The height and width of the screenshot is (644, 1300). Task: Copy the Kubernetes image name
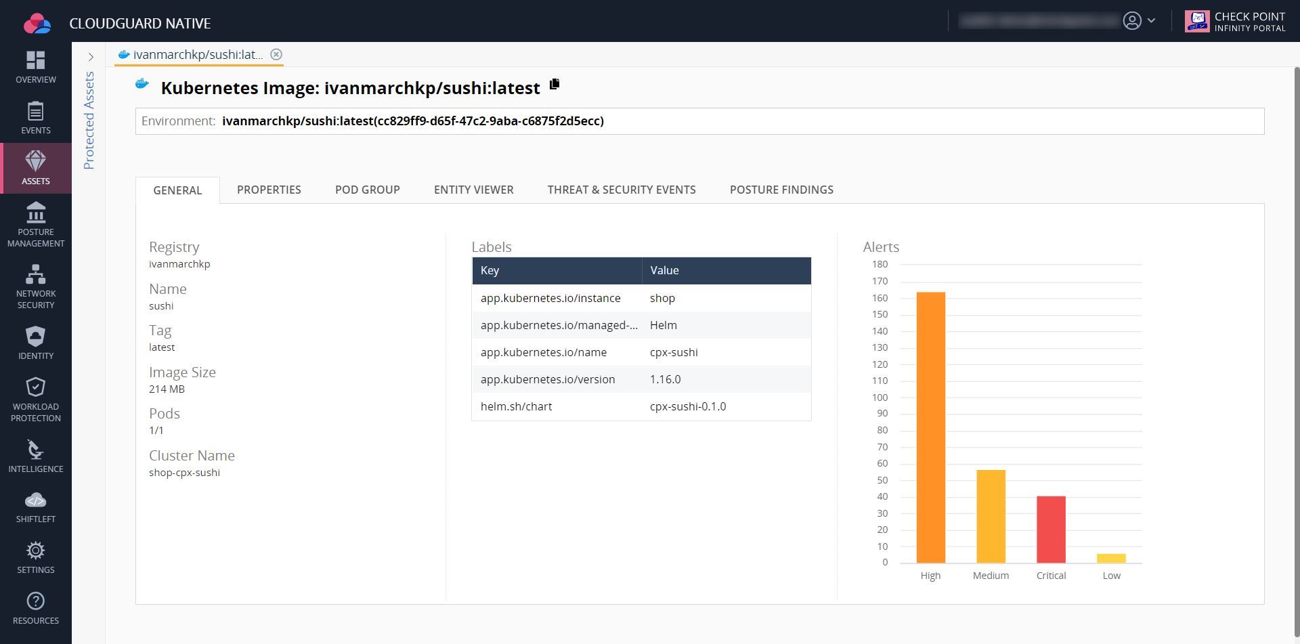point(555,84)
